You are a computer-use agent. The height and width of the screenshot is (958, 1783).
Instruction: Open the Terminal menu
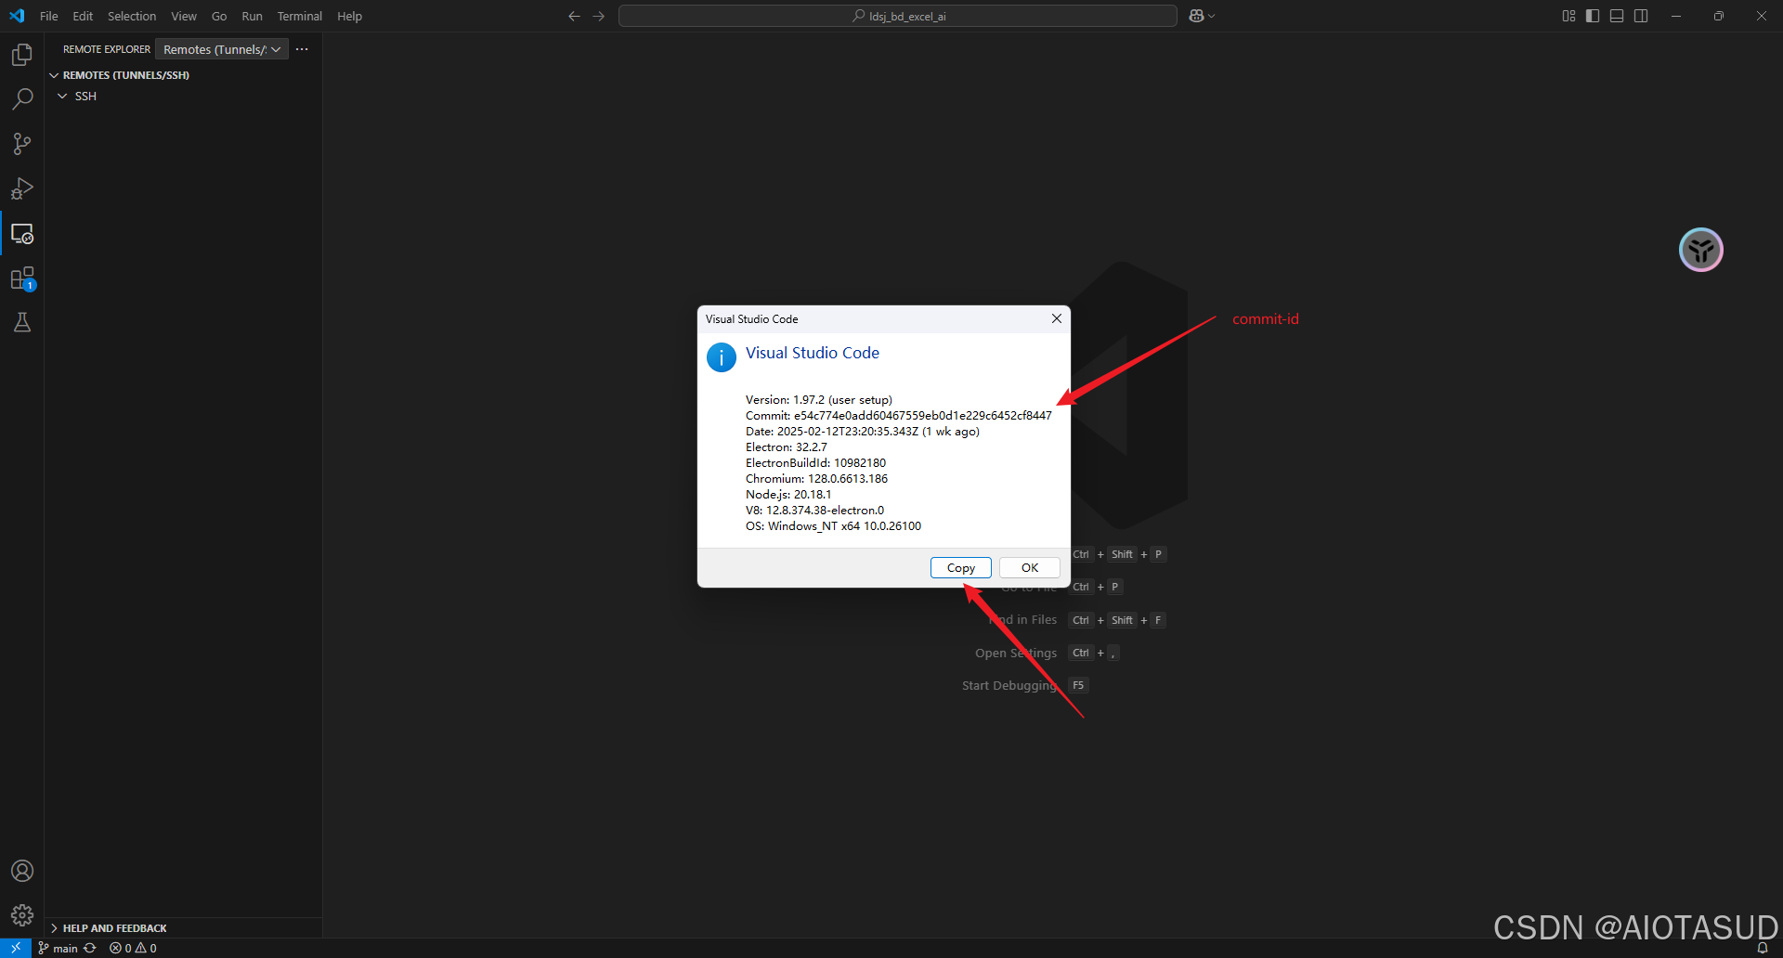(300, 16)
